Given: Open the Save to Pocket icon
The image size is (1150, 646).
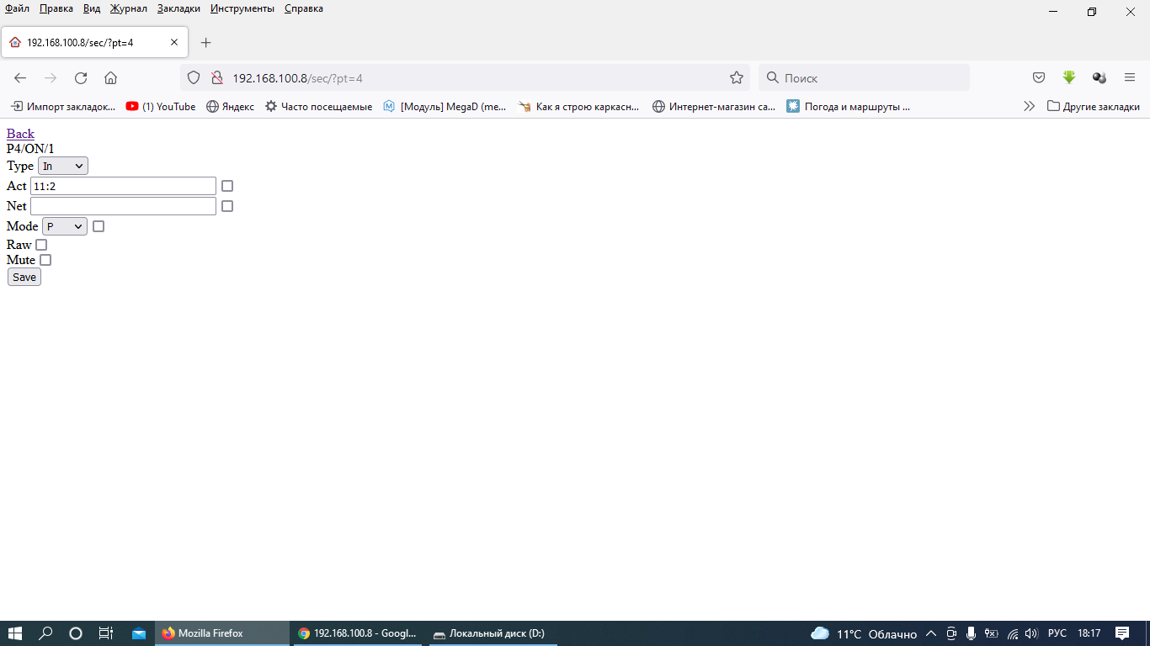Looking at the screenshot, I should click(x=1039, y=78).
